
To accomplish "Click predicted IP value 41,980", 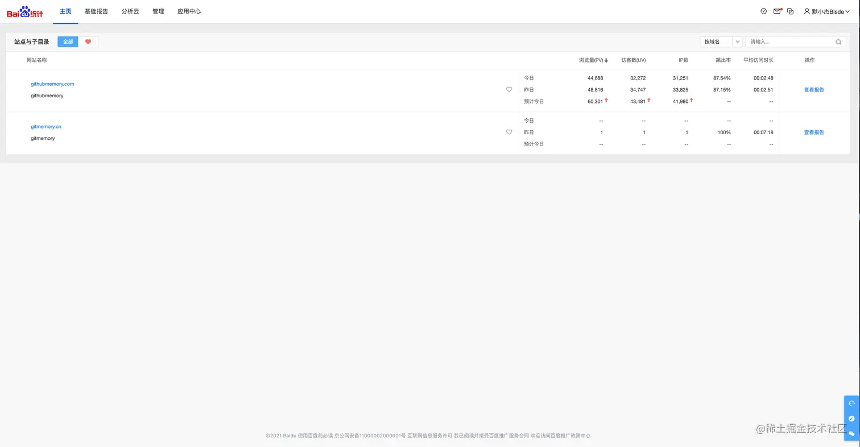I will point(680,102).
